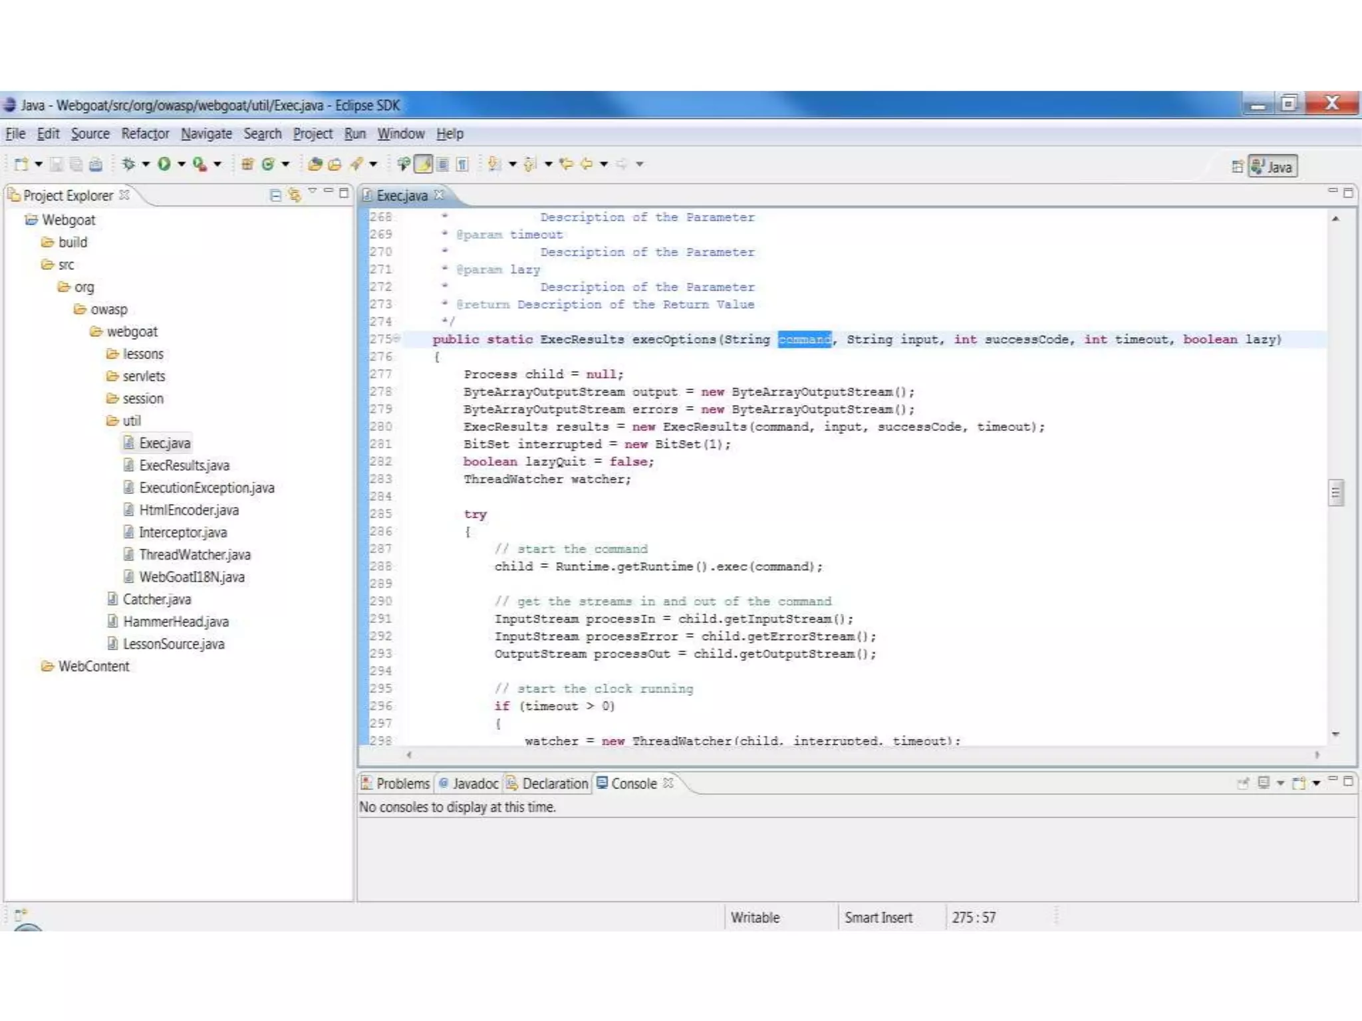Toggle Link with Editor in Project Explorer

click(294, 195)
